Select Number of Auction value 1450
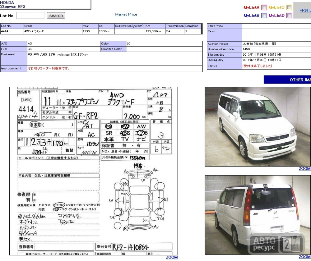Viewport: 311px width, 261px height. pyautogui.click(x=246, y=49)
